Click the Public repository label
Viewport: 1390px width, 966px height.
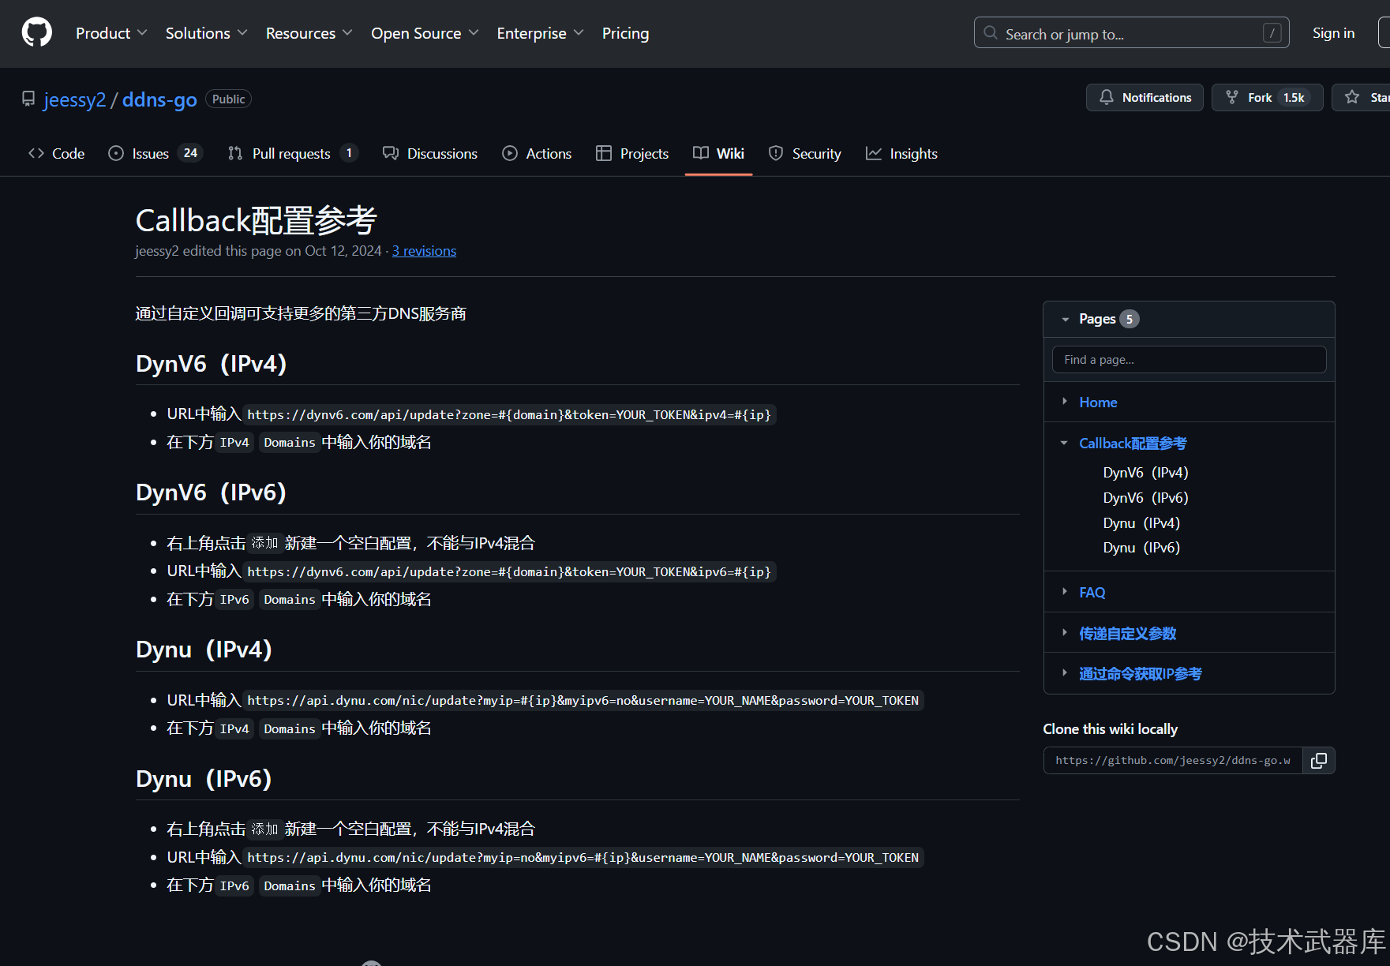click(x=228, y=99)
